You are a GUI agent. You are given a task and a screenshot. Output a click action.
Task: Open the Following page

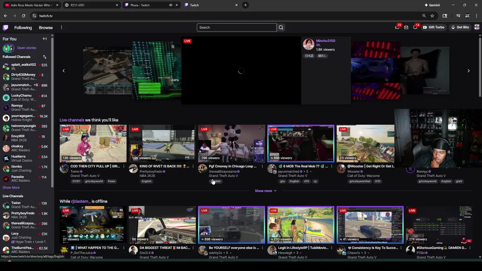pos(23,27)
